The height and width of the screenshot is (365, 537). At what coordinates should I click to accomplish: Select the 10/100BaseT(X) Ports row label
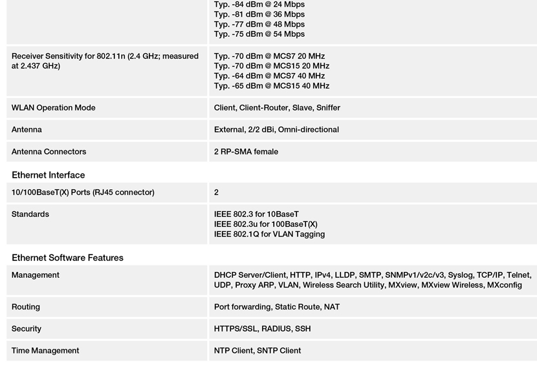(83, 193)
